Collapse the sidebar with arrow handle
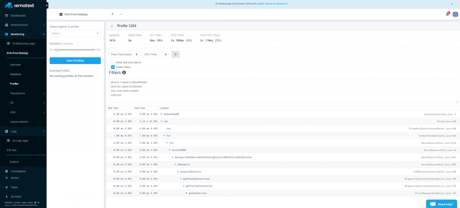This screenshot has height=208, width=460. (47, 5)
